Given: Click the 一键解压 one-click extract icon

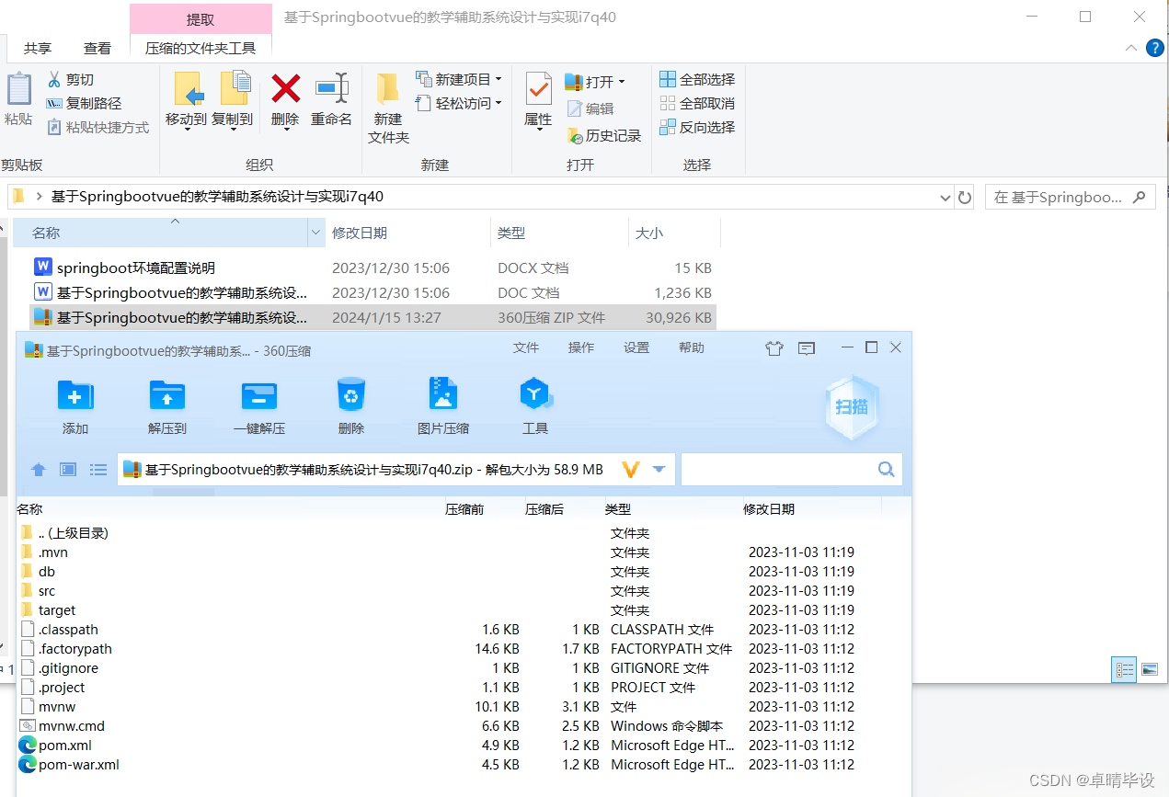Looking at the screenshot, I should tap(258, 404).
